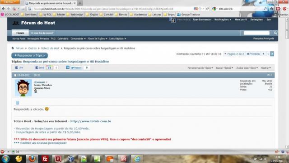Click inside the forum search field
This screenshot has width=289, height=163.
click(256, 33)
